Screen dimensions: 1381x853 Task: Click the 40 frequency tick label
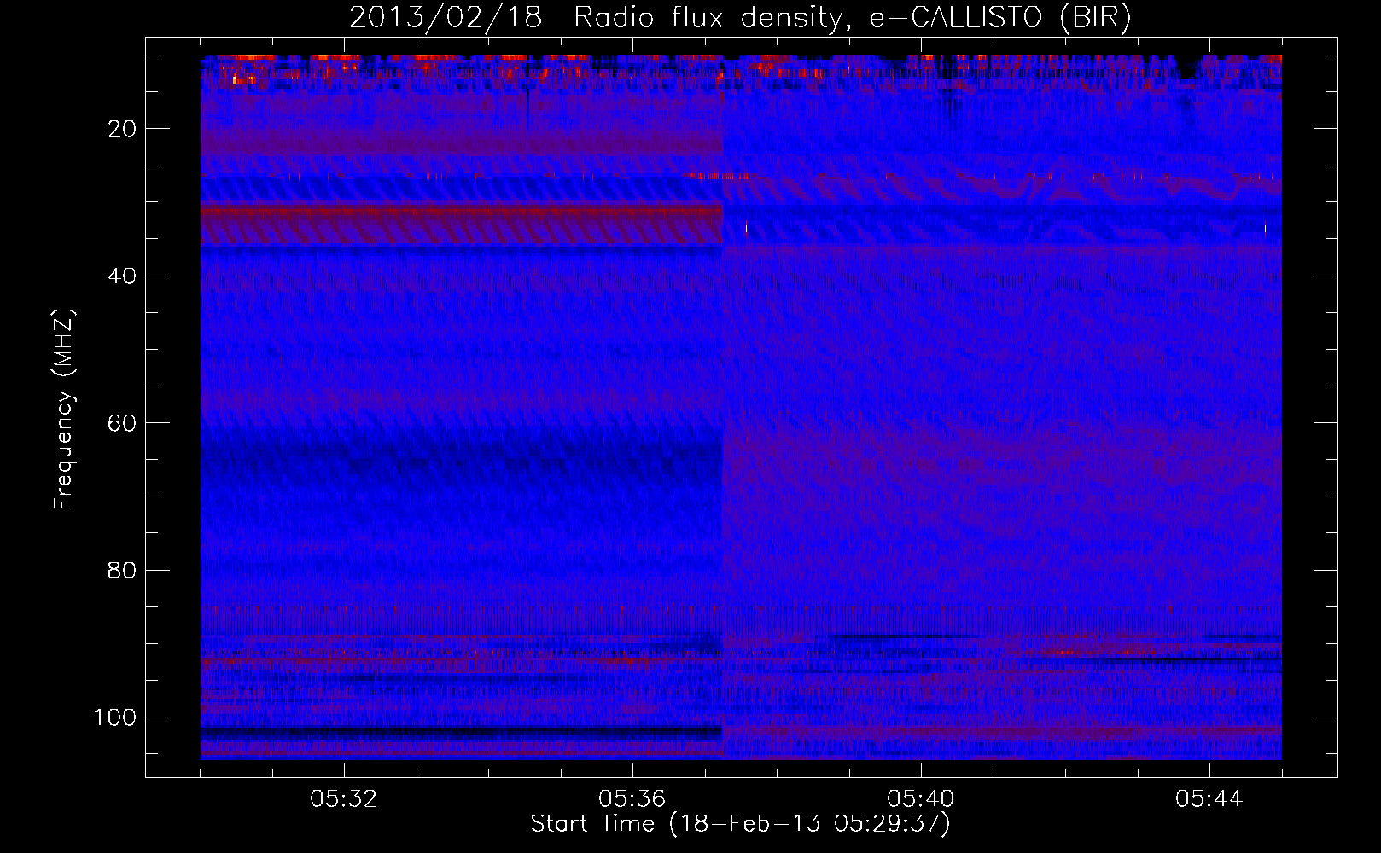[123, 276]
